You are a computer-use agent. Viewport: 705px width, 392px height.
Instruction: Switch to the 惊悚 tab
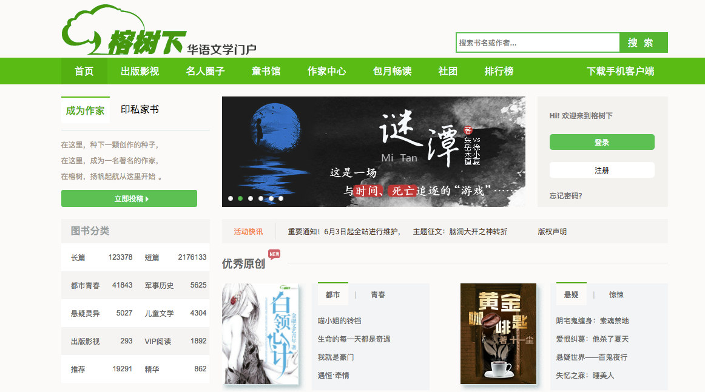pyautogui.click(x=616, y=295)
